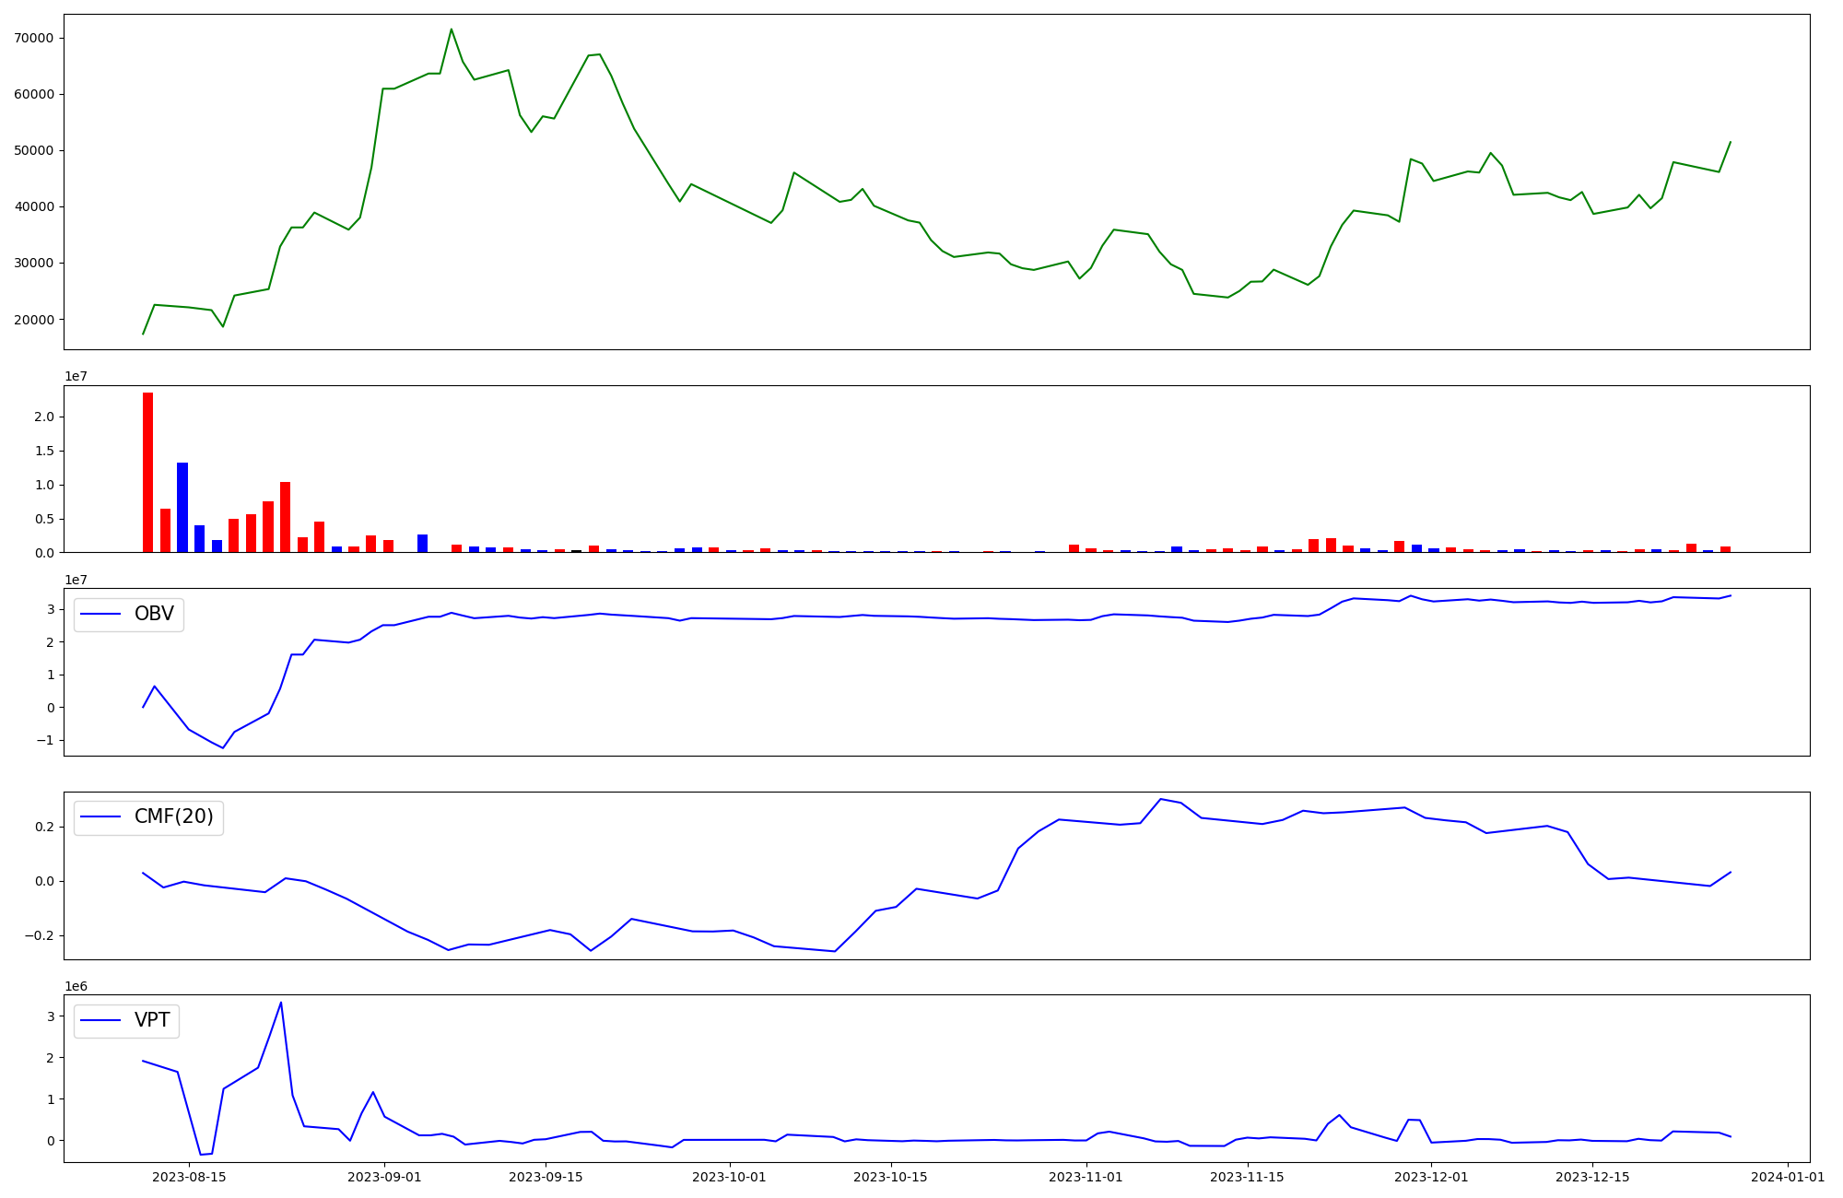This screenshot has width=1843, height=1198.
Task: Click the 2023-12-01 date tick label
Action: 1431,1177
